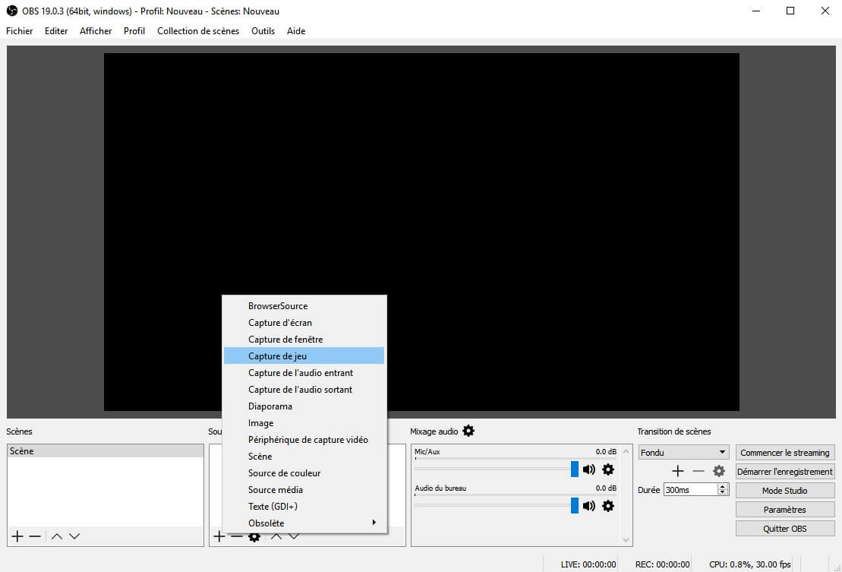Adjust the Mic/Aux volume slider handle
The image size is (842, 572).
coord(575,469)
